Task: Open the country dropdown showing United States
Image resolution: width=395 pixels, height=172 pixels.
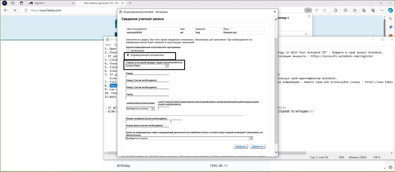Action: click(147, 66)
